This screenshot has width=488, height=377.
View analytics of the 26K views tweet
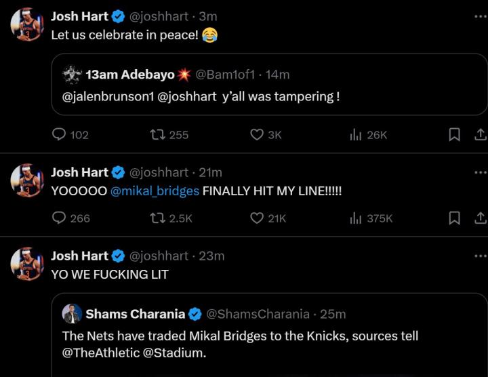pos(355,135)
